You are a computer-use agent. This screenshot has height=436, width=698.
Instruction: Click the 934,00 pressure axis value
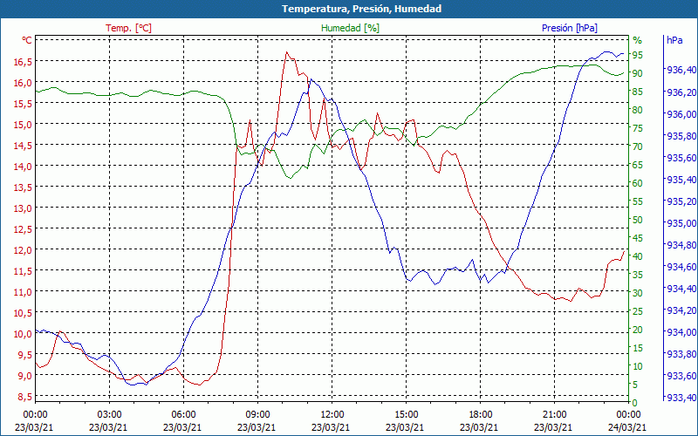click(681, 332)
